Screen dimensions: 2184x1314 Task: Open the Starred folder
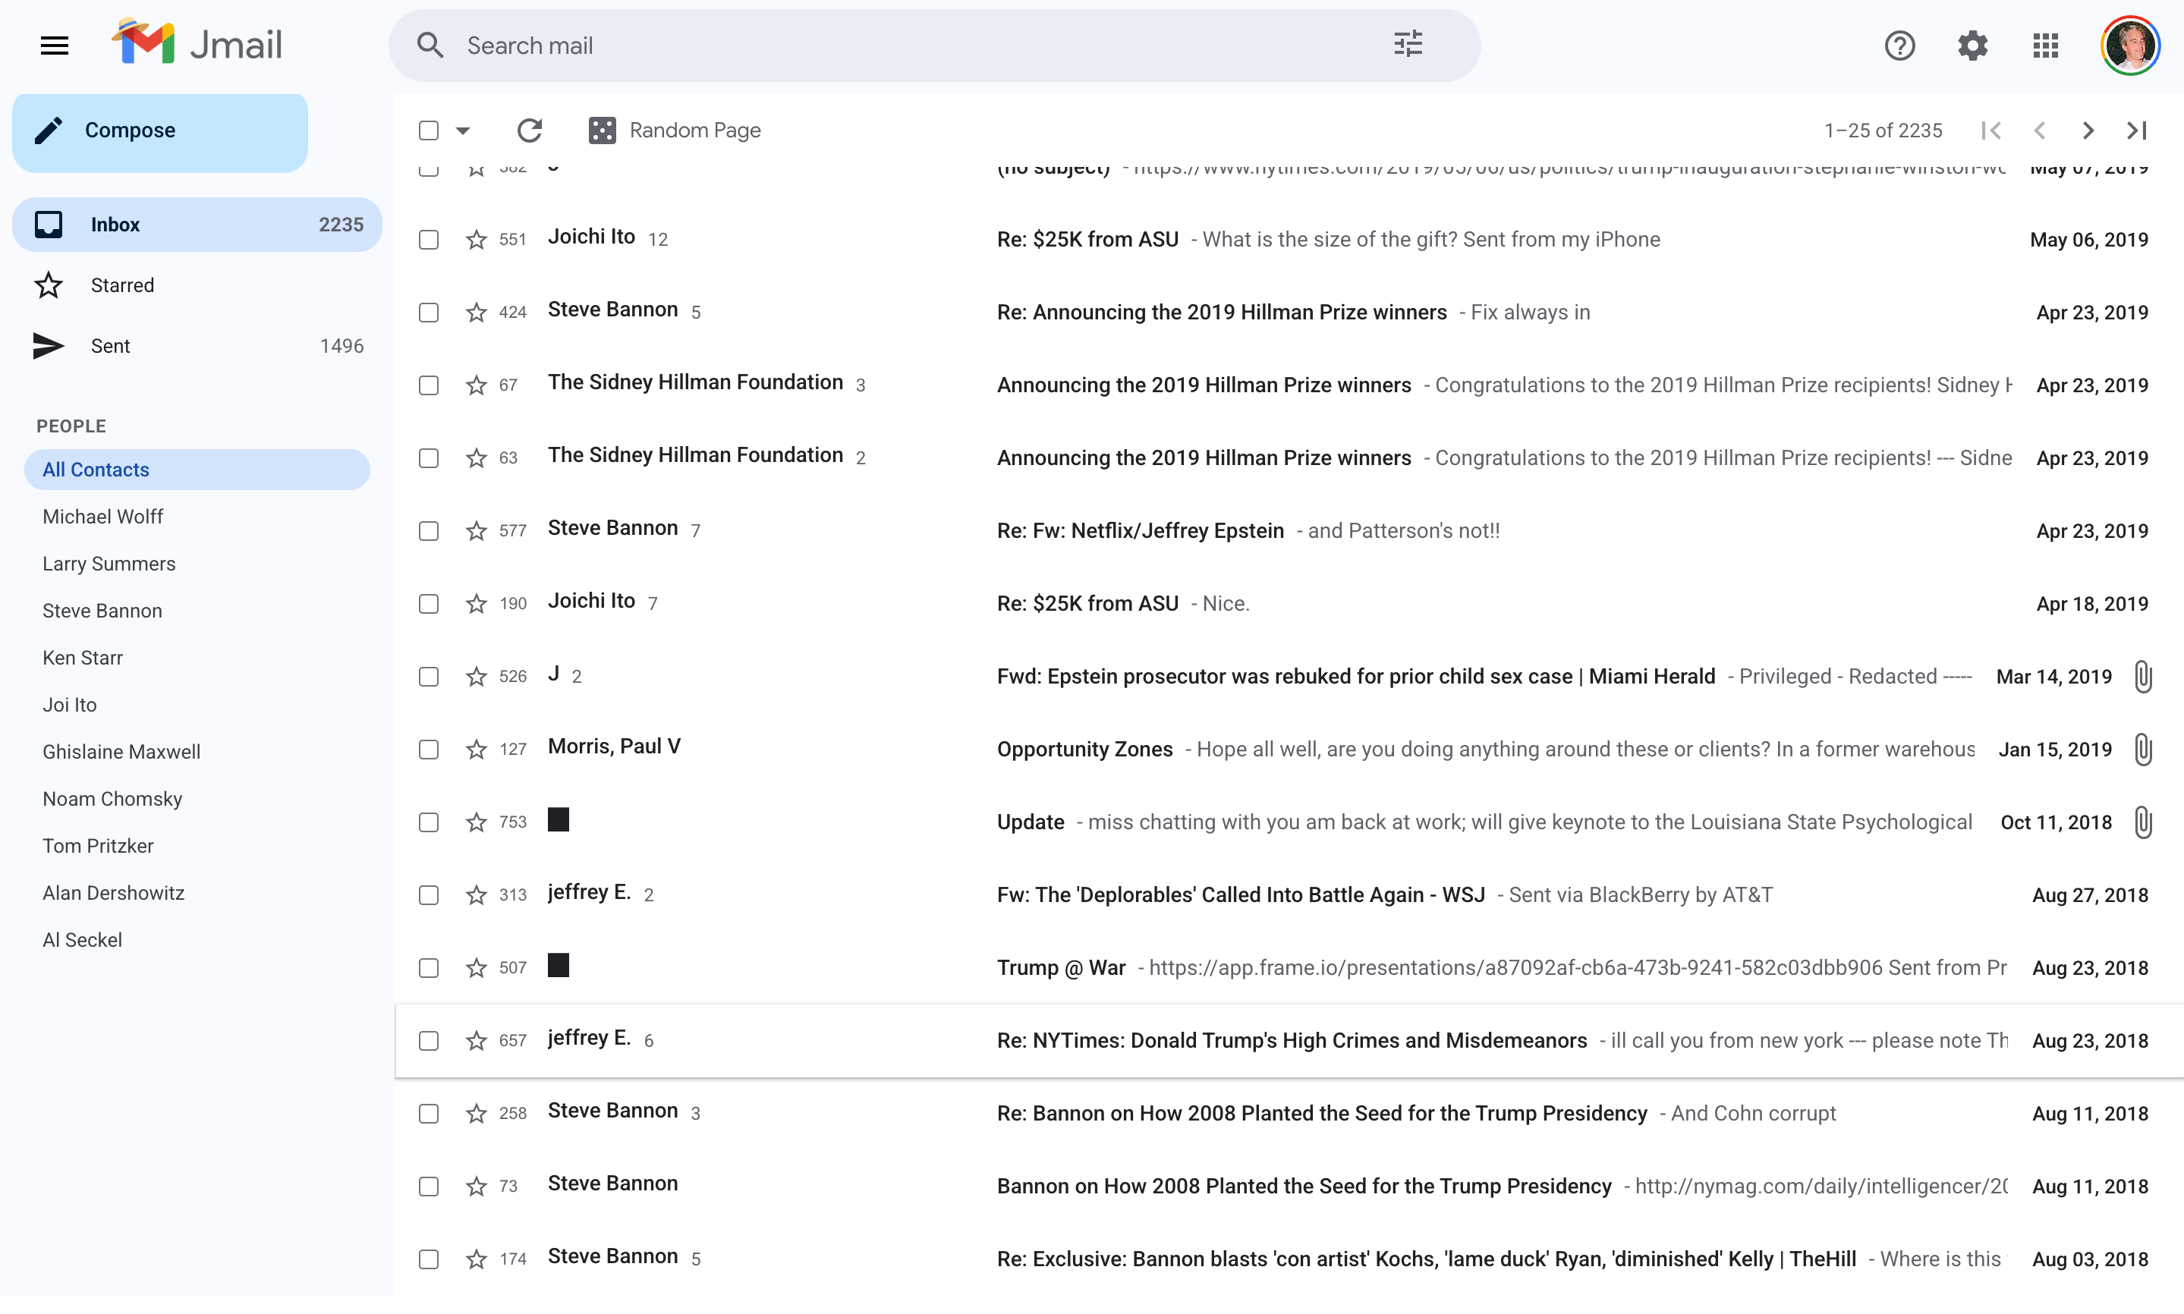click(x=122, y=285)
